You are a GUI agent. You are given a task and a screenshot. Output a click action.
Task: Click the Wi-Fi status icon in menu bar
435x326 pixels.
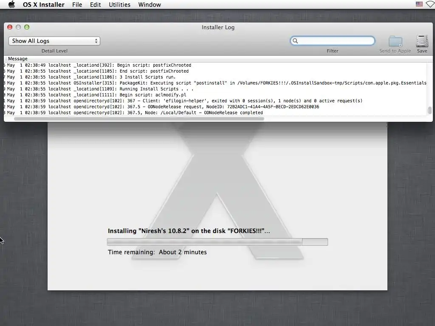point(431,4)
